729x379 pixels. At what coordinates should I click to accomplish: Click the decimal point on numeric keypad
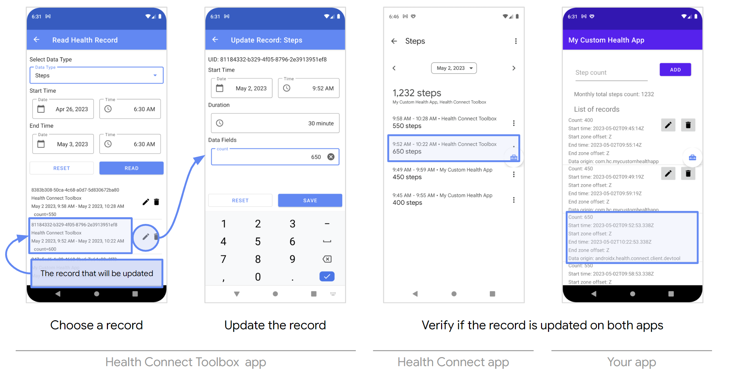(293, 279)
